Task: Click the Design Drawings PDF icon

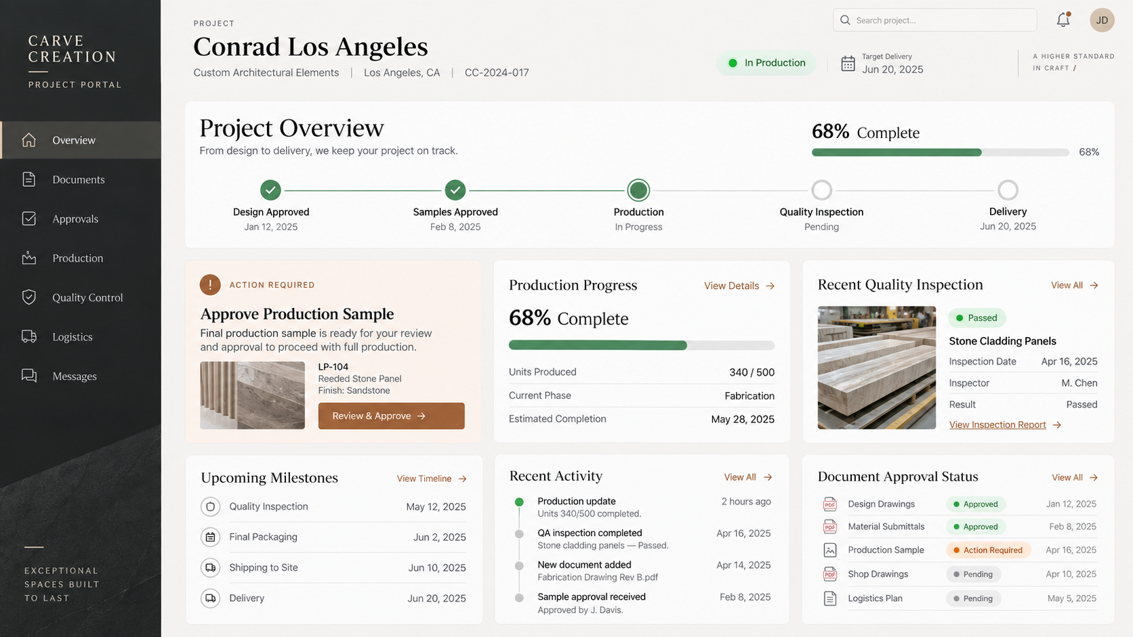Action: tap(829, 504)
